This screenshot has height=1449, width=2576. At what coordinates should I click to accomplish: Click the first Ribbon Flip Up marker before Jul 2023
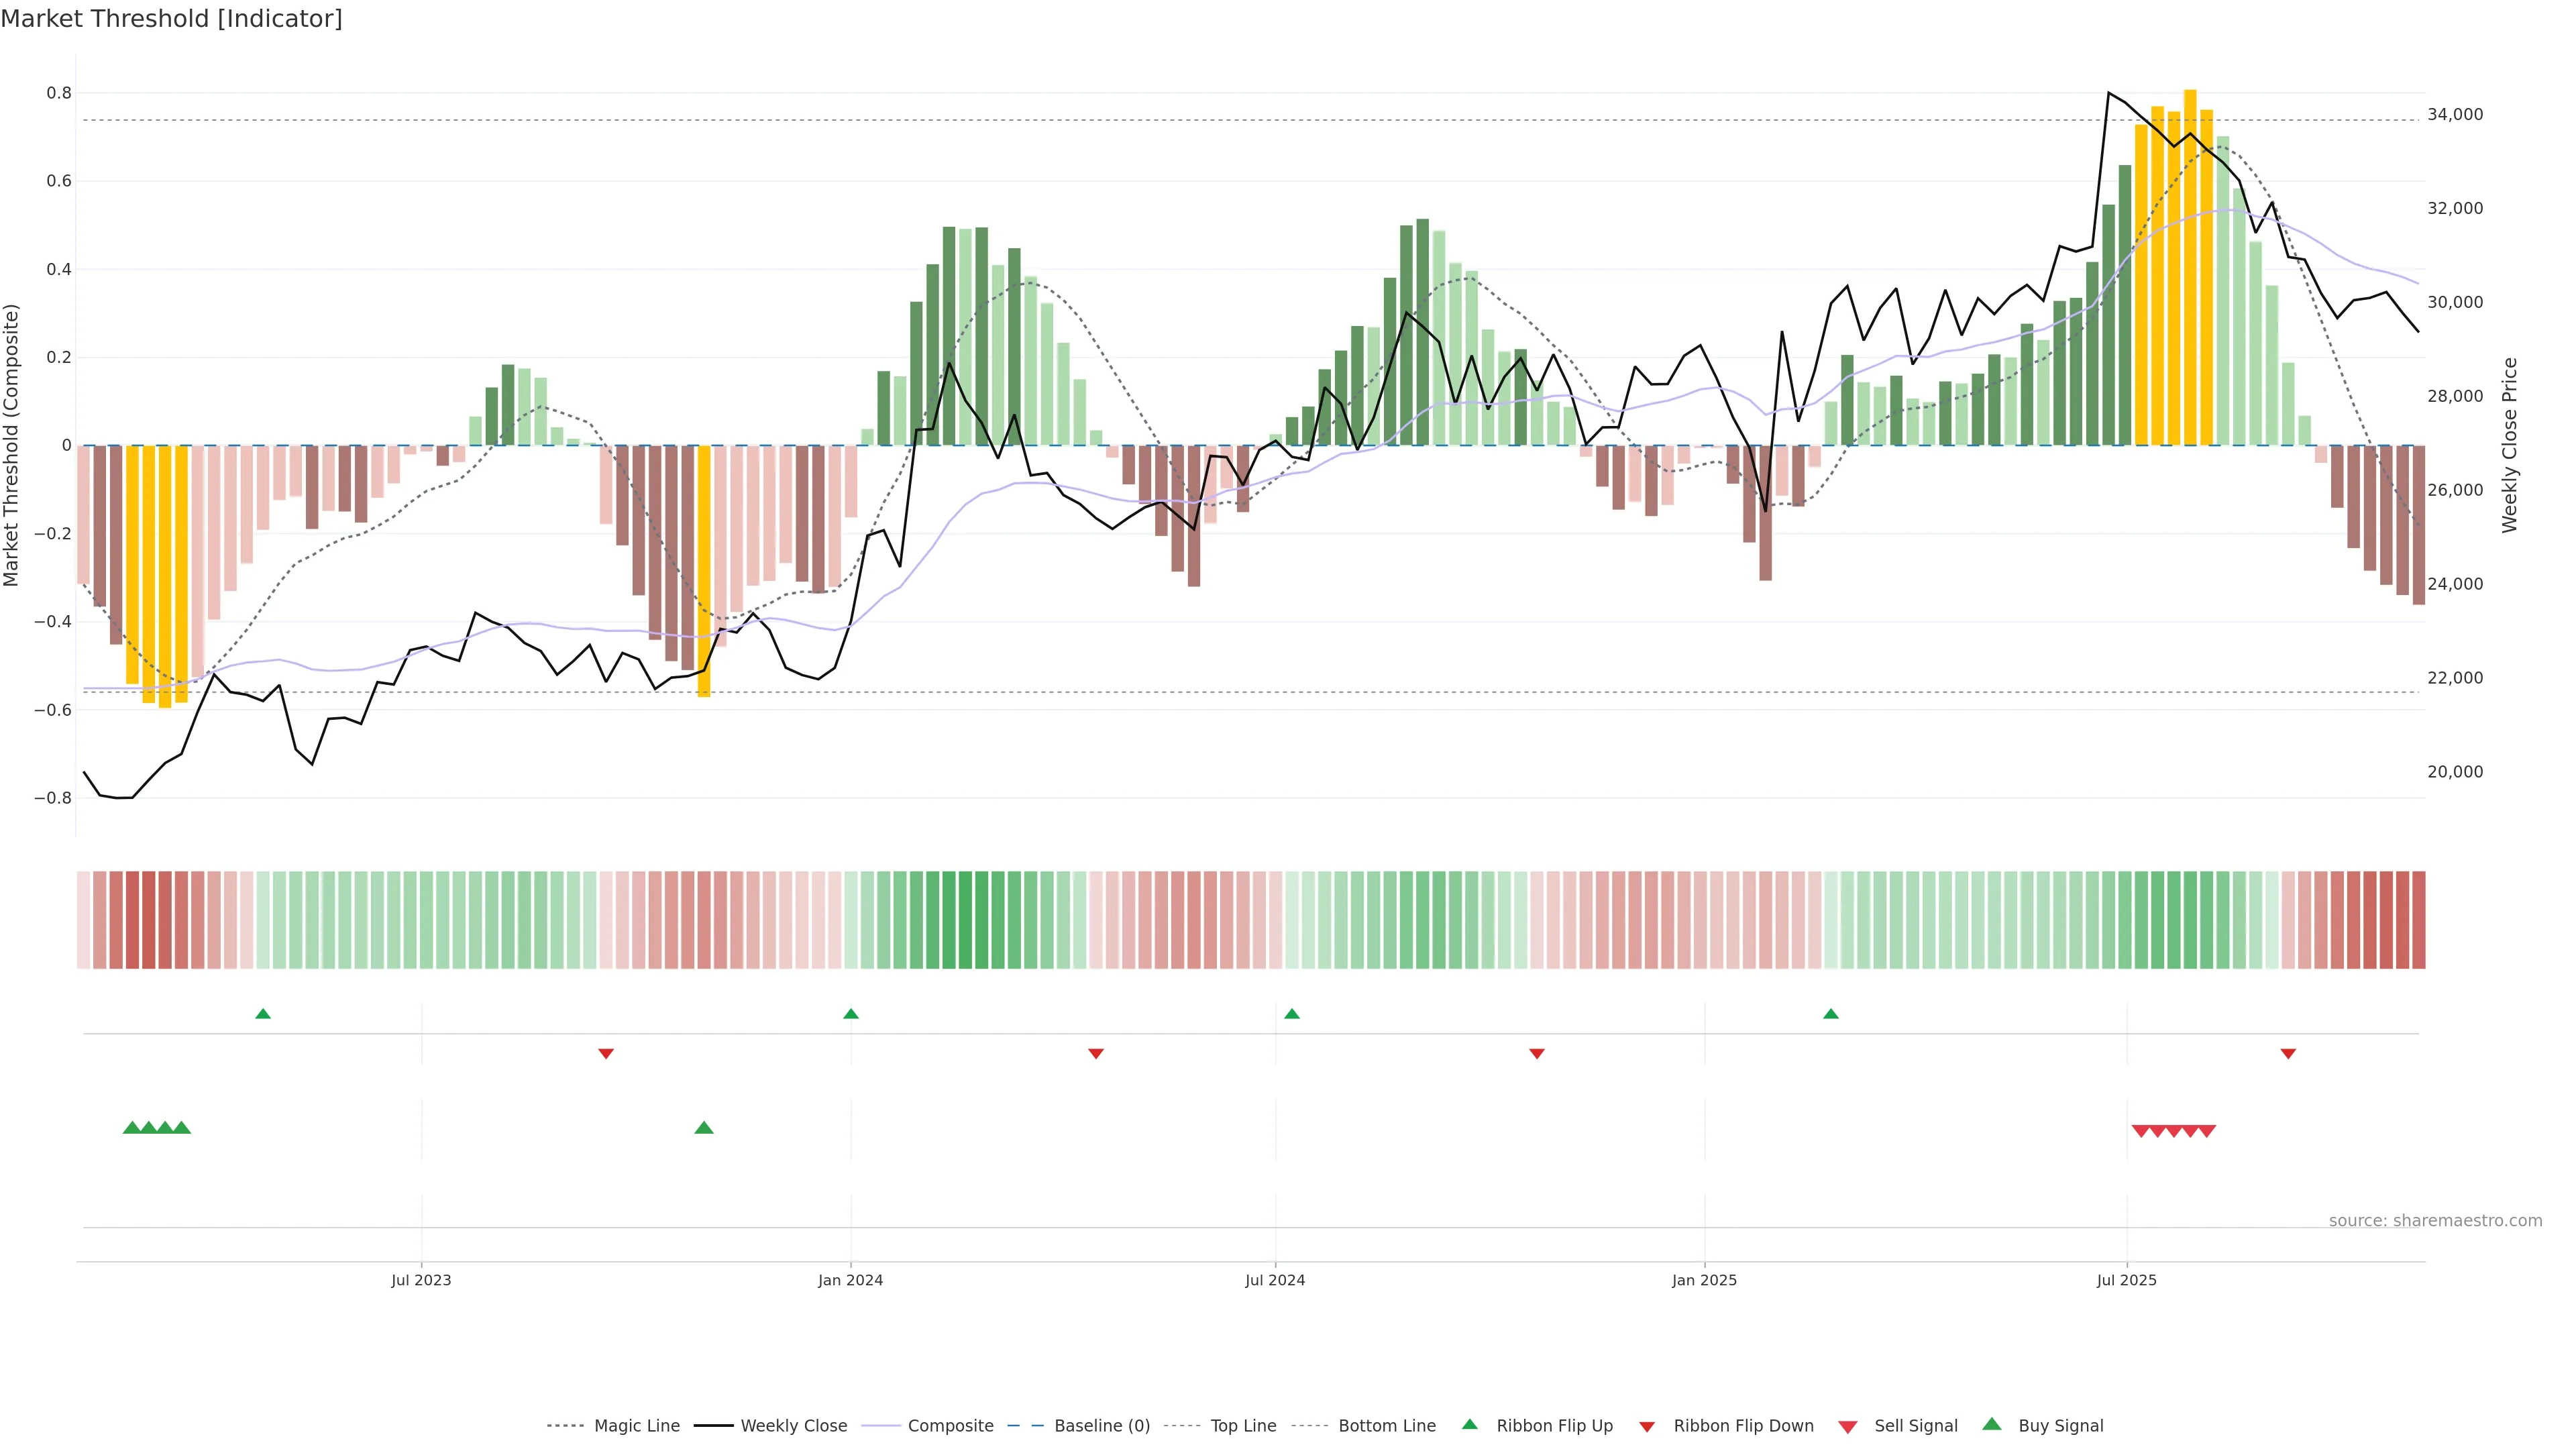coord(263,1014)
